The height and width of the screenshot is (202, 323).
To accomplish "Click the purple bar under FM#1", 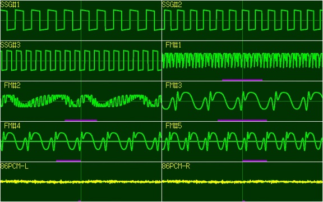I will pyautogui.click(x=242, y=80).
